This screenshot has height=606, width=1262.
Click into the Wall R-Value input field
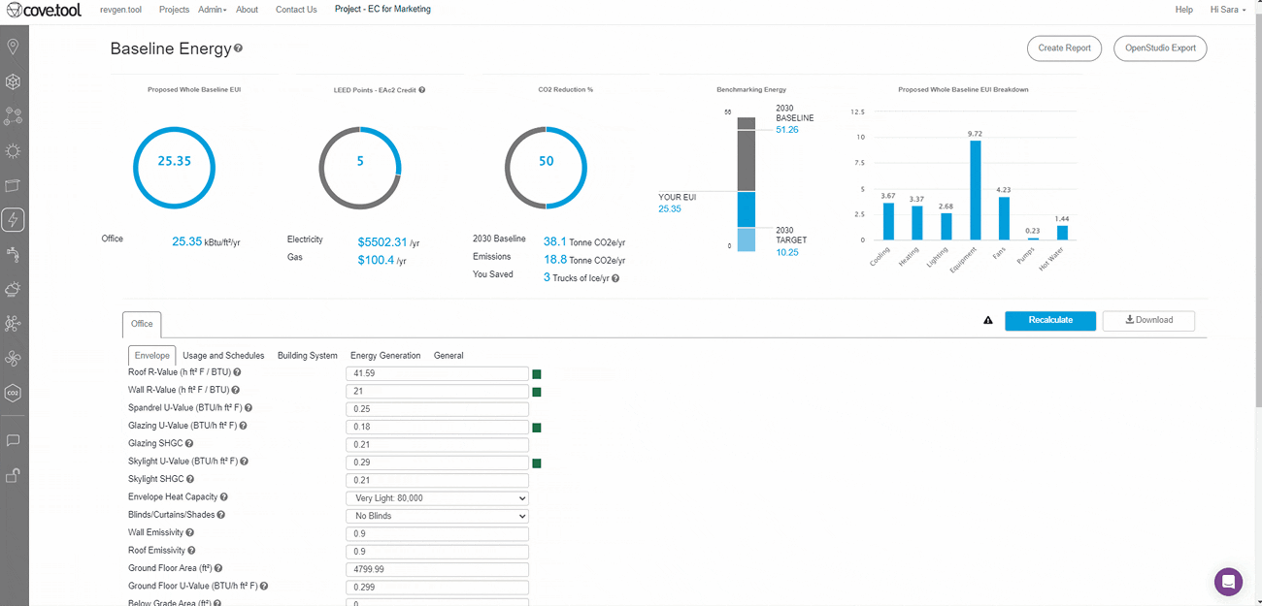(437, 392)
